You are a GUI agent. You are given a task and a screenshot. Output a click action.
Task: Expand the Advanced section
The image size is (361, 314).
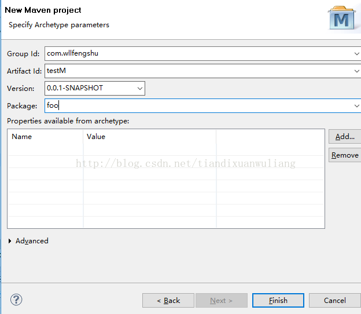(x=10, y=241)
